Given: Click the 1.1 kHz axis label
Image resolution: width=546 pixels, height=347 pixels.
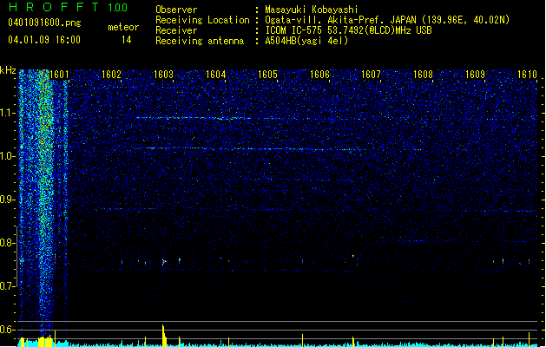Looking at the screenshot, I should click(x=8, y=113).
